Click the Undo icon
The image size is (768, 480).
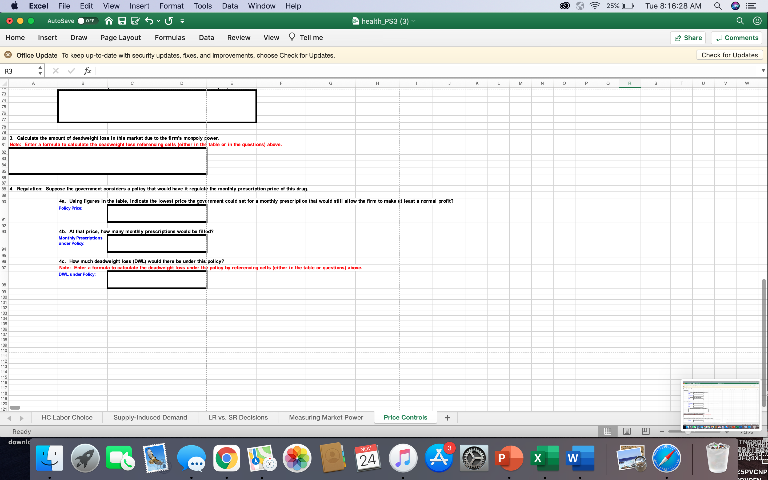(x=149, y=21)
